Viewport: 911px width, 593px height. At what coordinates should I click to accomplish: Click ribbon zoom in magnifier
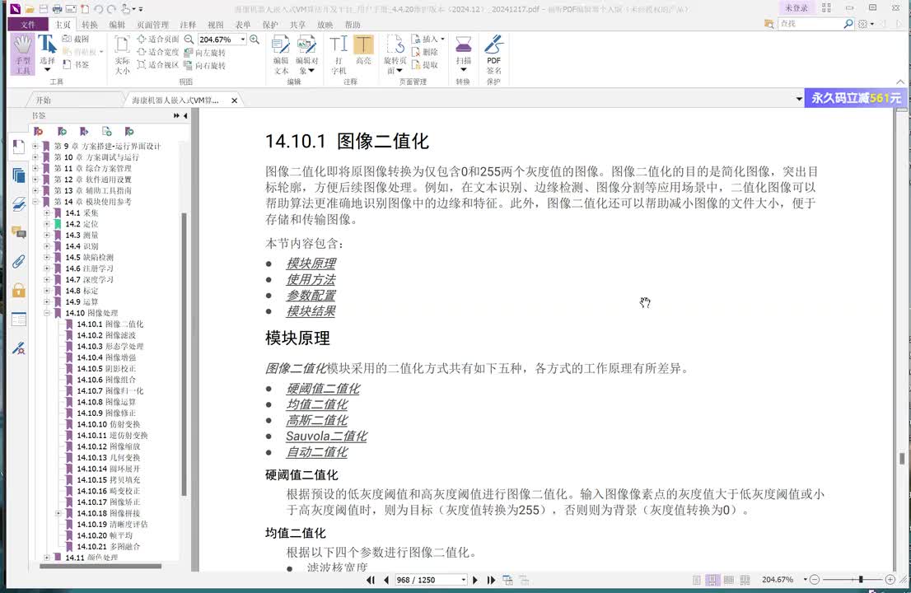(x=255, y=39)
